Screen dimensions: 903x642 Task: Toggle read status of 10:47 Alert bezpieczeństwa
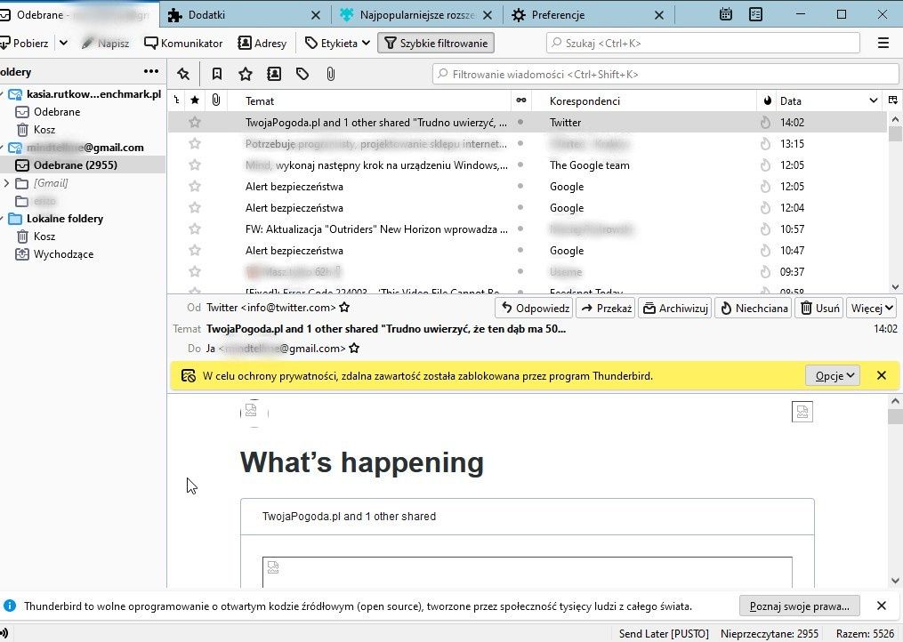coord(520,250)
